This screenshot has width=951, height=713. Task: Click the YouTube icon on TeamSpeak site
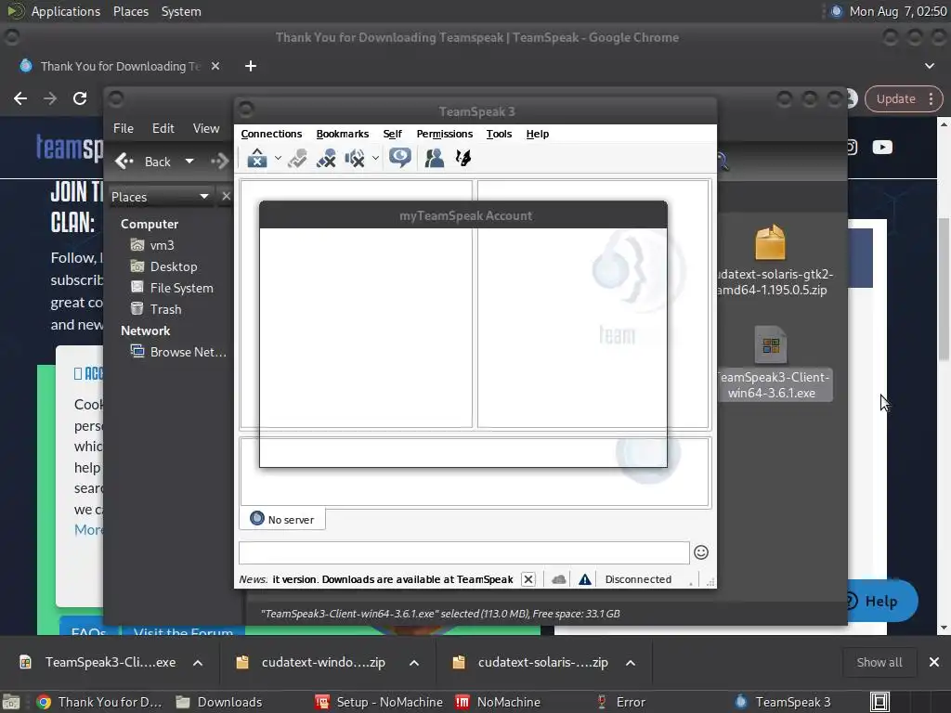[882, 147]
